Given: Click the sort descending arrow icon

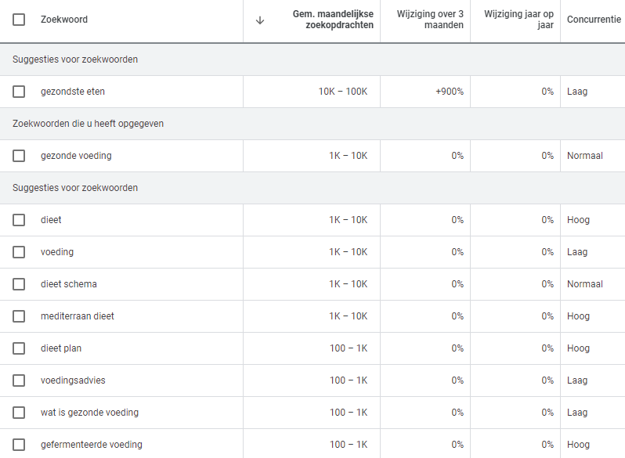Looking at the screenshot, I should [x=260, y=20].
